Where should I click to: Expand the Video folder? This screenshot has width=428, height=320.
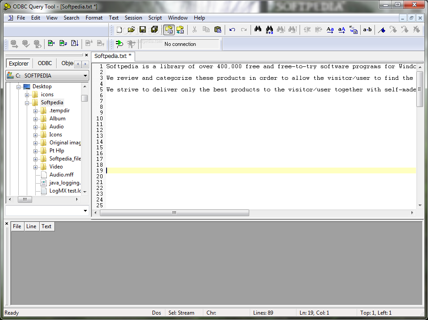tap(36, 167)
